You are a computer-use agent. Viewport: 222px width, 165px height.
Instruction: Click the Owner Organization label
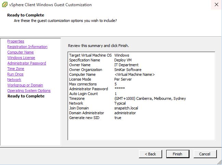pos(86,70)
